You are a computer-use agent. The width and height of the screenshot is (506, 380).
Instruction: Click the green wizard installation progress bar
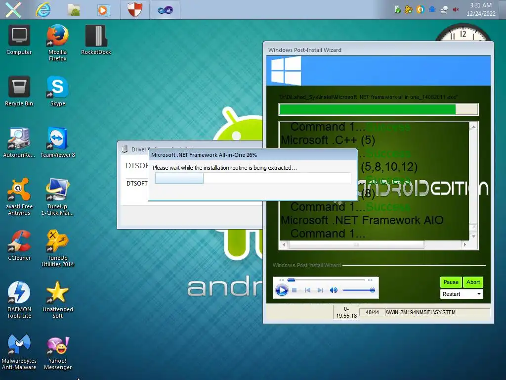pyautogui.click(x=378, y=109)
